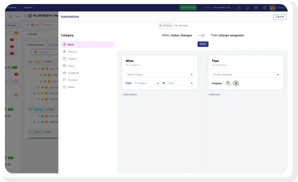
Task: Collapse the To Do task group
Action: (30, 62)
